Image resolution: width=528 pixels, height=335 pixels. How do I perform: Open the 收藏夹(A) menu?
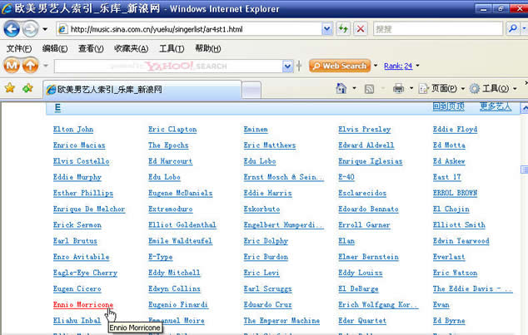tap(131, 49)
